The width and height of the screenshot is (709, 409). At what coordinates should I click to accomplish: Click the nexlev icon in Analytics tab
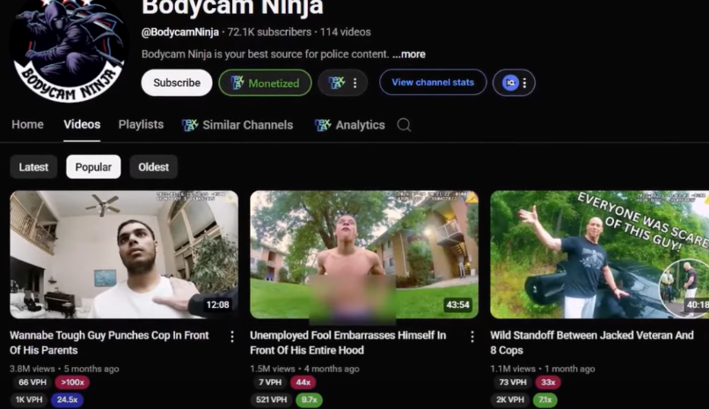[323, 125]
